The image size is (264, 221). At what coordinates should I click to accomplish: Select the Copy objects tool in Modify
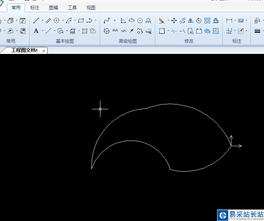(x=182, y=21)
